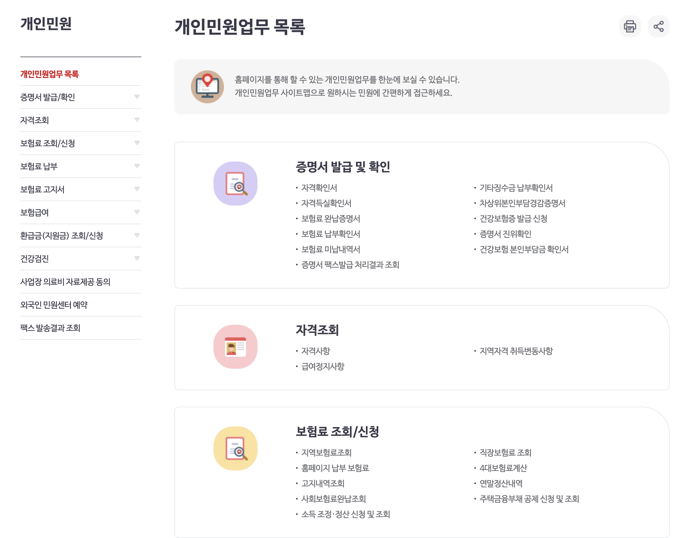The width and height of the screenshot is (690, 538).
Task: Open the 자격득실확인서 link
Action: point(326,203)
